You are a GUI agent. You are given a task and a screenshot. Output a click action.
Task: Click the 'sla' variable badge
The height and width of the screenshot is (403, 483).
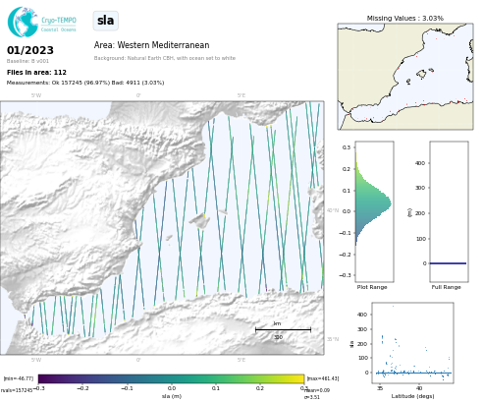click(105, 21)
